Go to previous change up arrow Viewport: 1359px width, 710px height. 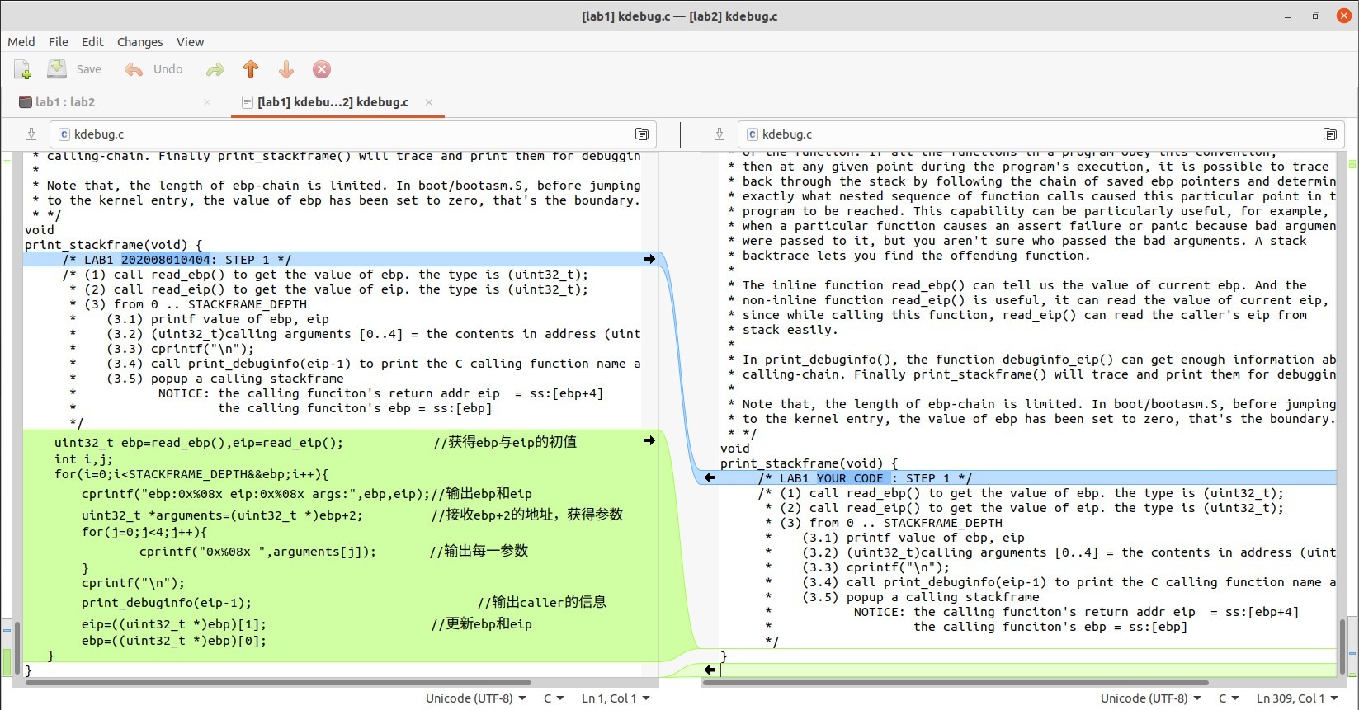(x=251, y=69)
